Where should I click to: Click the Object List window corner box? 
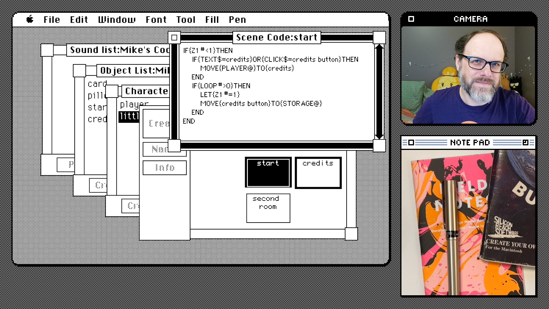[79, 71]
